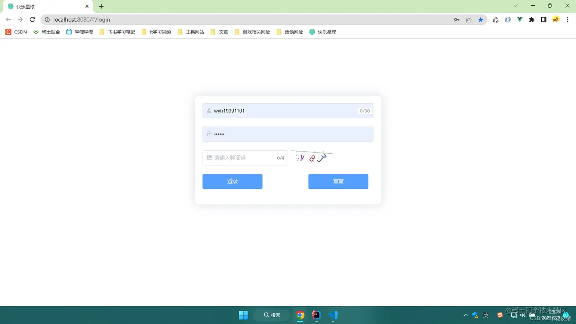Toggle the browser side panel icon
The height and width of the screenshot is (324, 576).
544,19
